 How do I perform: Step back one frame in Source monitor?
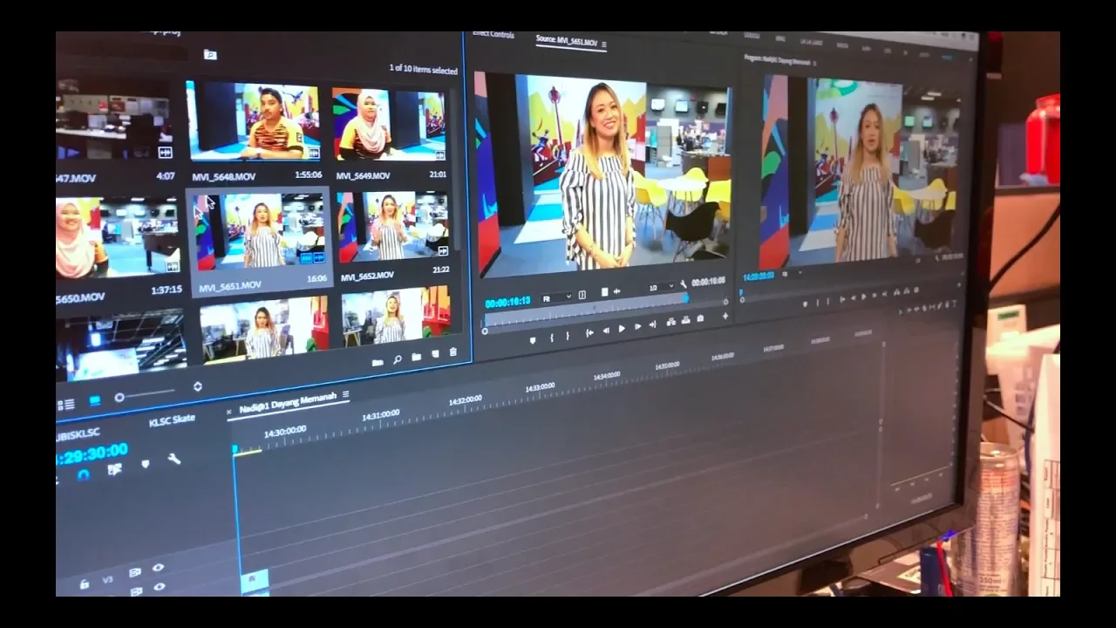(606, 331)
